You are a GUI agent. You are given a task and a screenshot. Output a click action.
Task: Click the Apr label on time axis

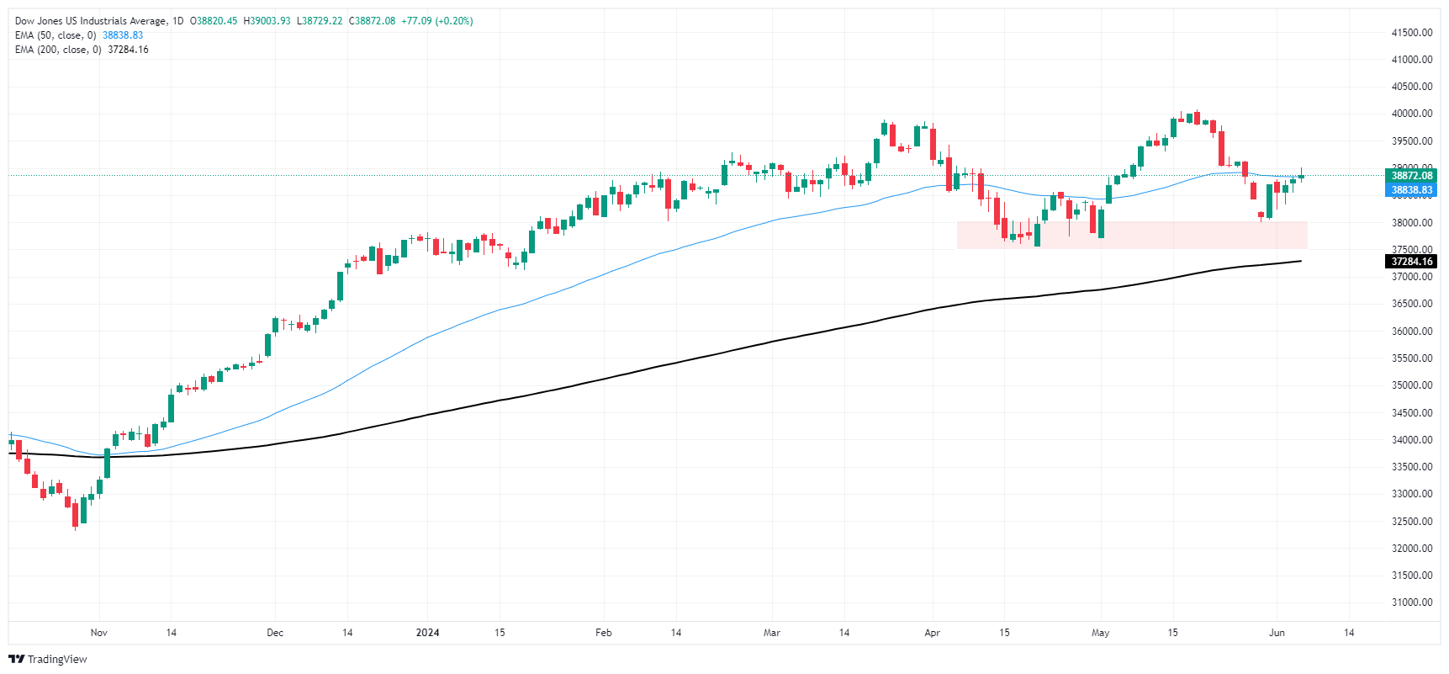(x=932, y=633)
